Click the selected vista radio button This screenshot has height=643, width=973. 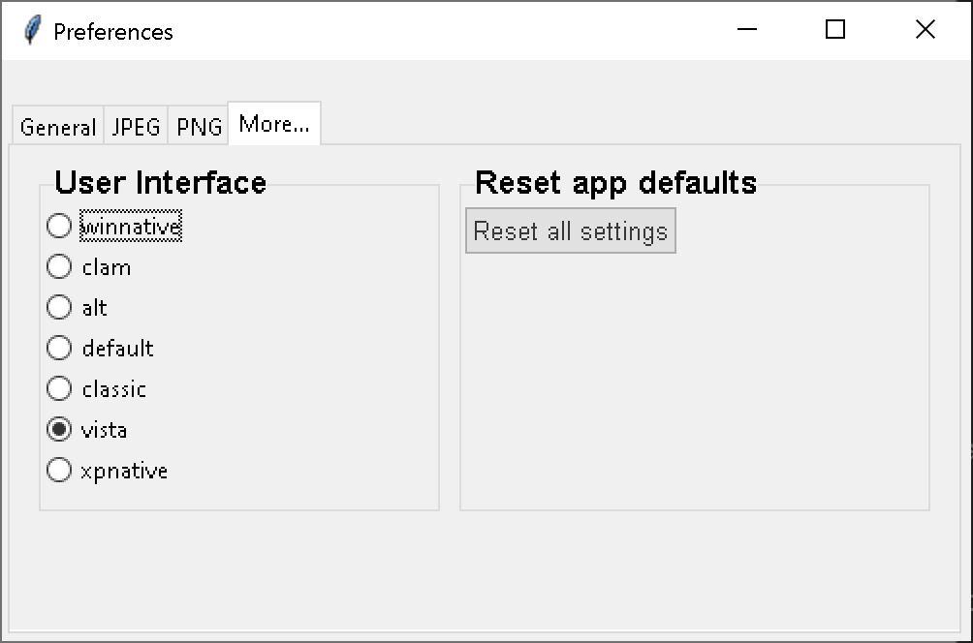coord(59,430)
